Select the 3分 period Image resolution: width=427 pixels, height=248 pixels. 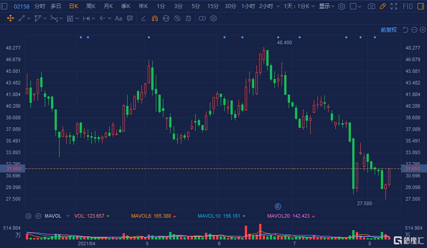point(178,6)
